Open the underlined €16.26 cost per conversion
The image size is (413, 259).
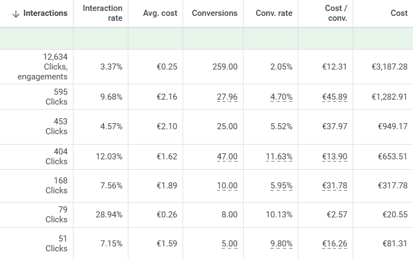click(335, 243)
